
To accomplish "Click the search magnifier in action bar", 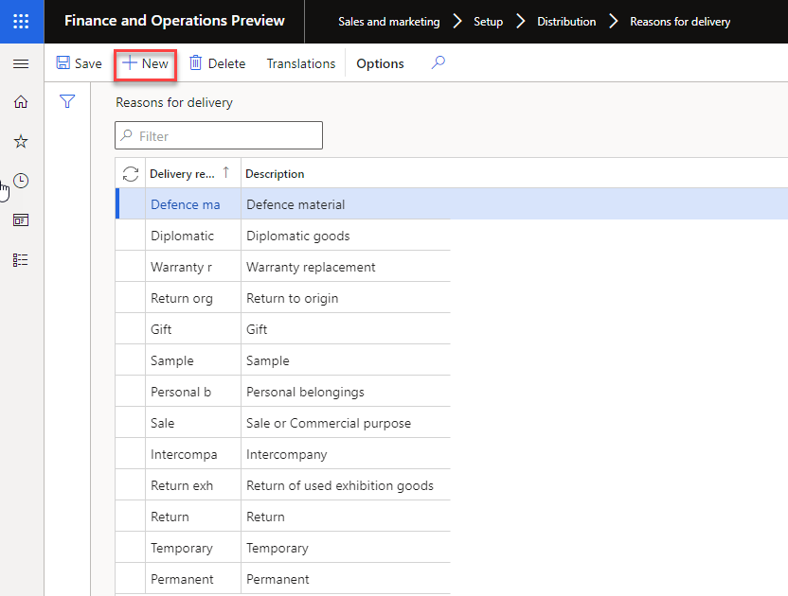I will coord(438,63).
